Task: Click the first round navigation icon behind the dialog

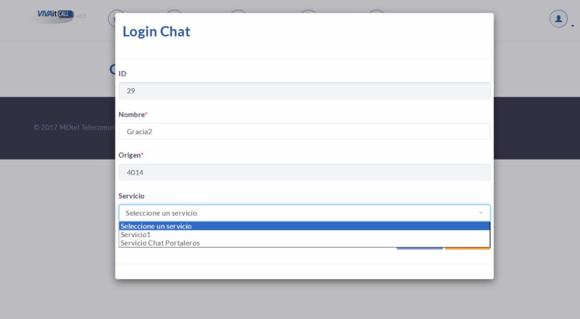Action: [x=111, y=19]
